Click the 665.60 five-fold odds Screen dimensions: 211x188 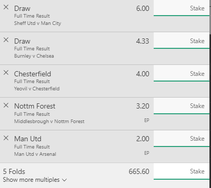click(x=139, y=171)
